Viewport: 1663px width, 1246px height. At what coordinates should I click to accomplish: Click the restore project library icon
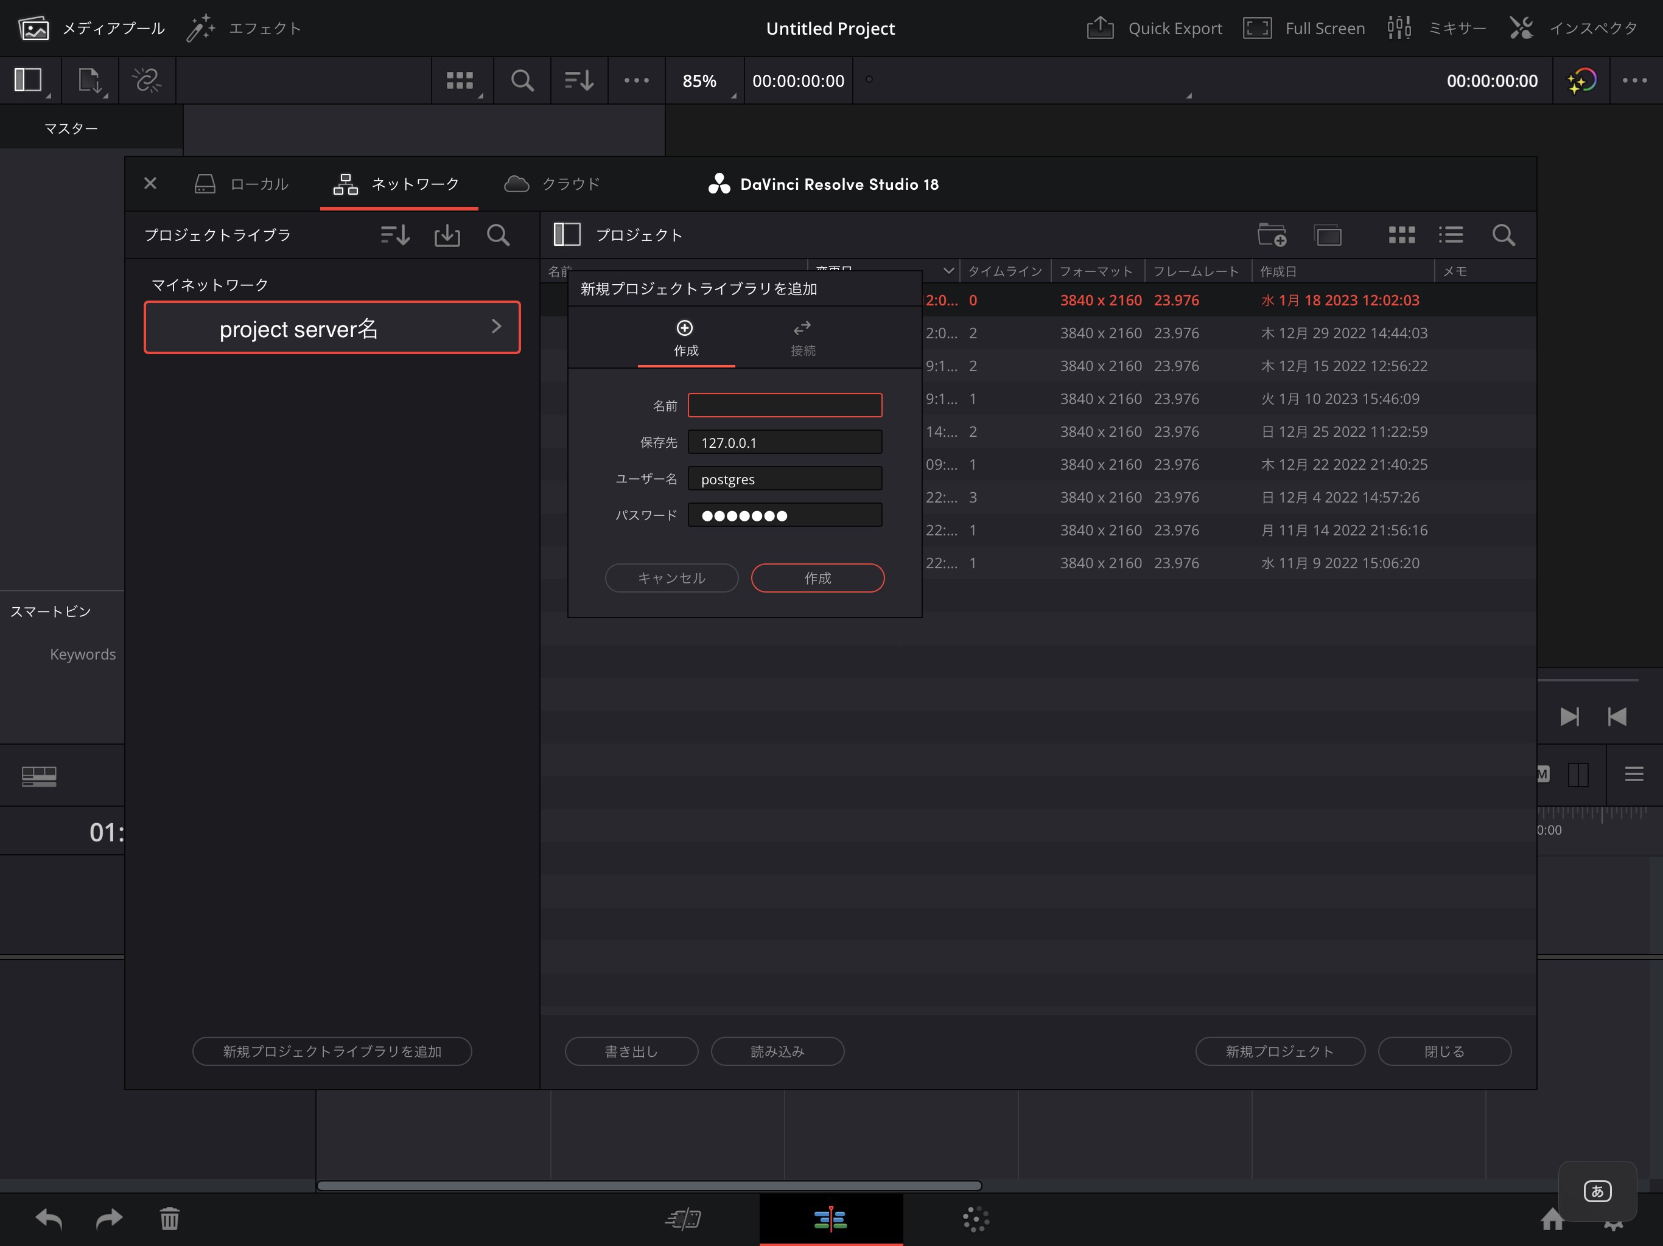[x=447, y=235]
